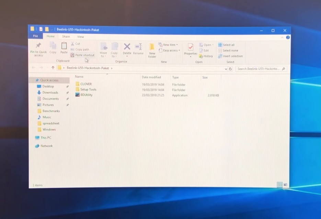This screenshot has height=219, width=321.
Task: Sort by the Type column header
Action: (x=175, y=77)
